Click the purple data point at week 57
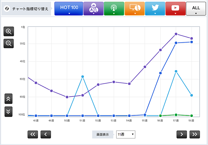This screenshot has height=145, width=208. 176,34
